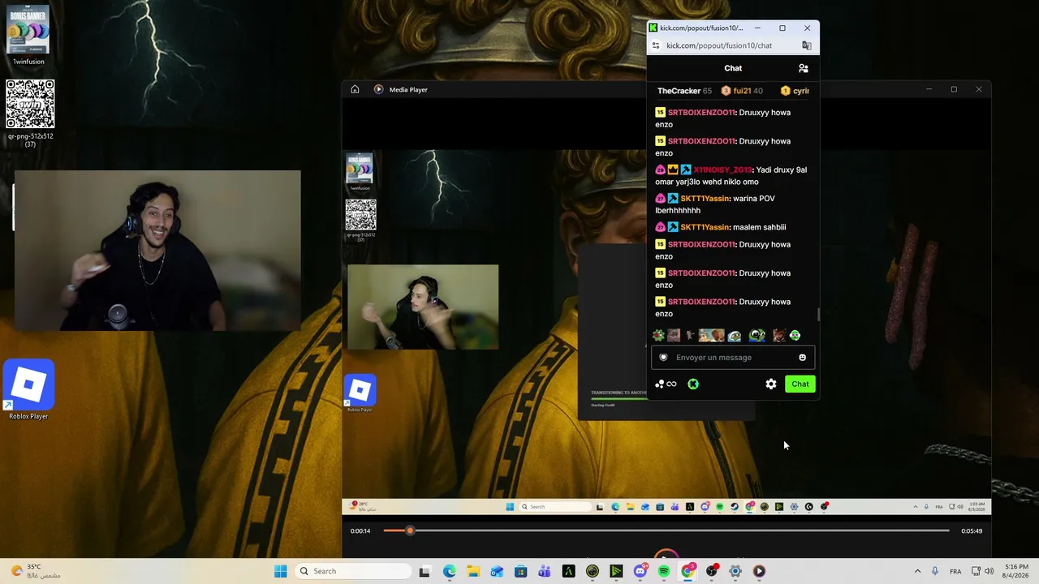Open emoji picker in the message box
The image size is (1039, 584).
[802, 358]
